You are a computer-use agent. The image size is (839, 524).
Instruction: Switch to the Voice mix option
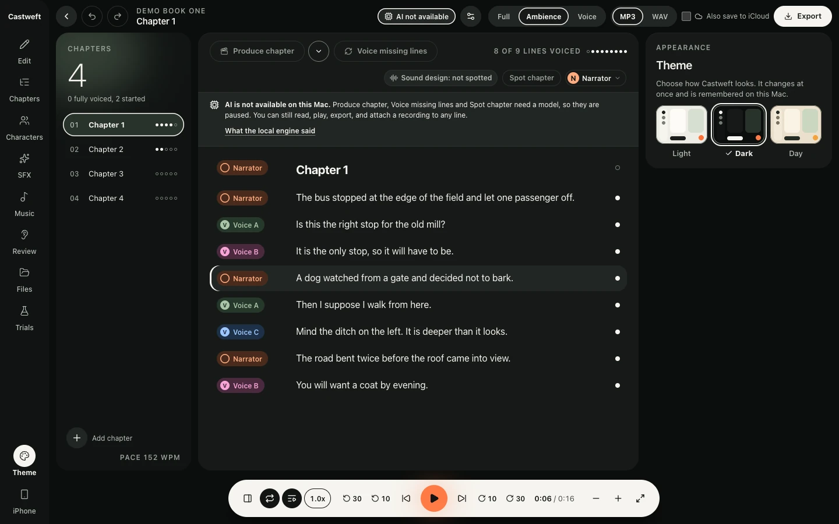tap(587, 16)
